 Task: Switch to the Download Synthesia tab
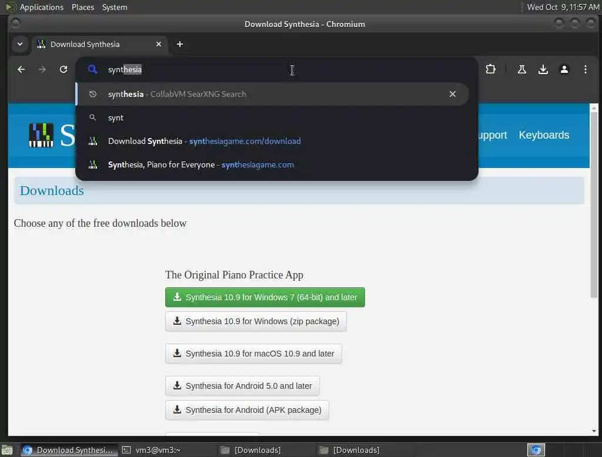(100, 44)
